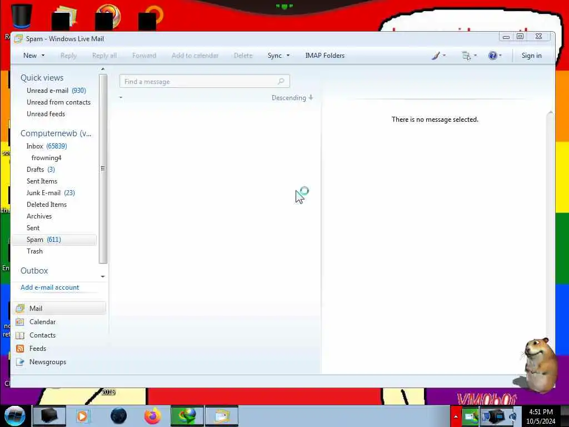This screenshot has width=569, height=427.
Task: Open the Trash folder
Action: click(34, 251)
